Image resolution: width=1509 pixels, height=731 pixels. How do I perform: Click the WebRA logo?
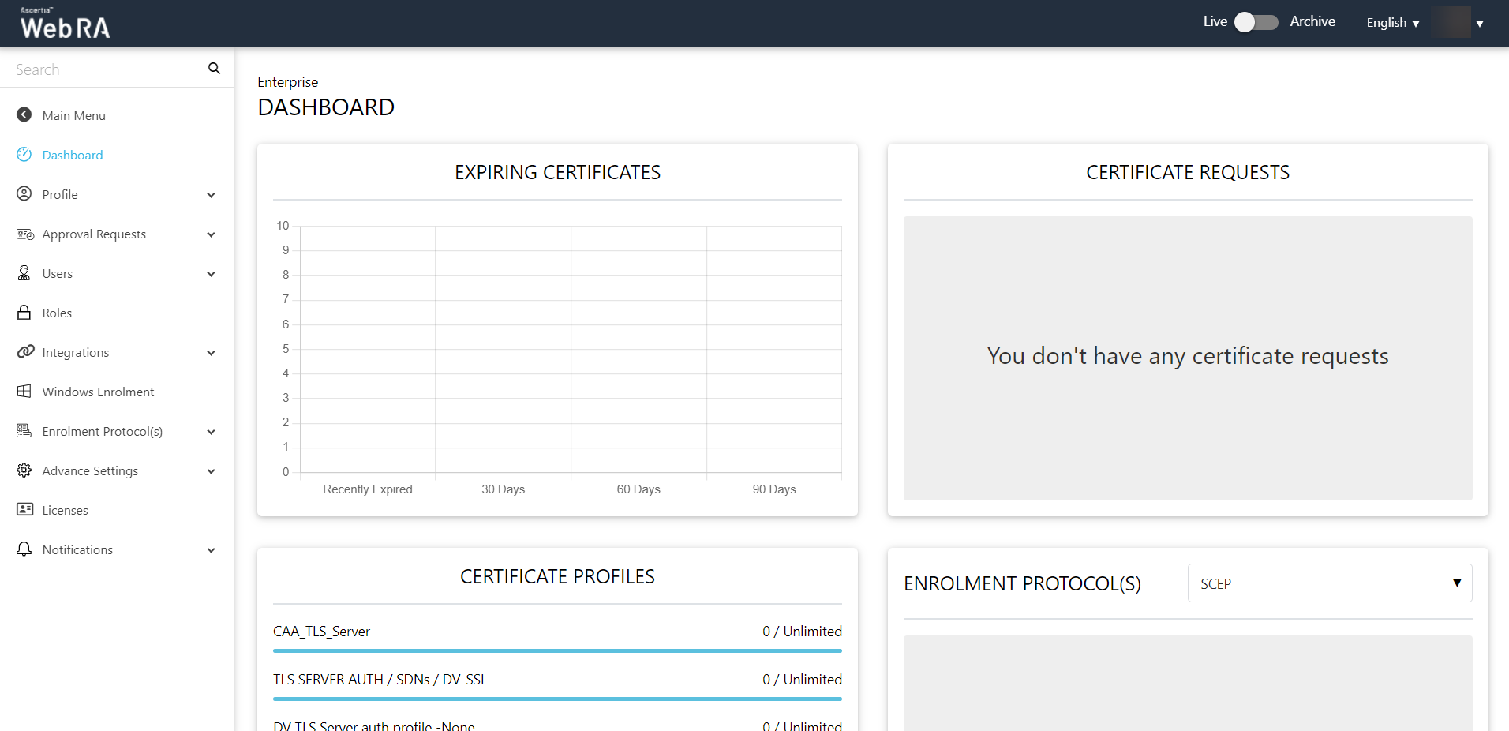[65, 24]
